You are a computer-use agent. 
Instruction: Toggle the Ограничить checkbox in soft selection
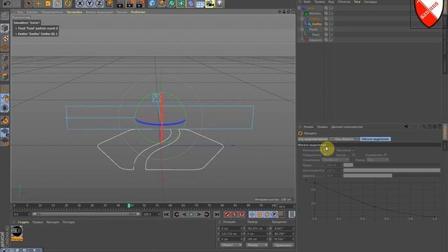[x=385, y=155]
